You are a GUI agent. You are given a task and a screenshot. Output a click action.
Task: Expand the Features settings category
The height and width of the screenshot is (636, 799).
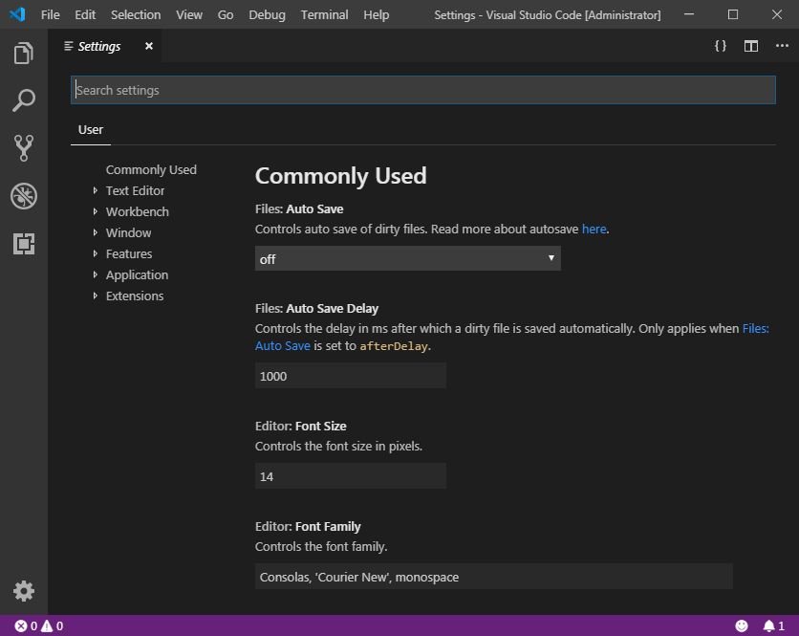coord(96,253)
